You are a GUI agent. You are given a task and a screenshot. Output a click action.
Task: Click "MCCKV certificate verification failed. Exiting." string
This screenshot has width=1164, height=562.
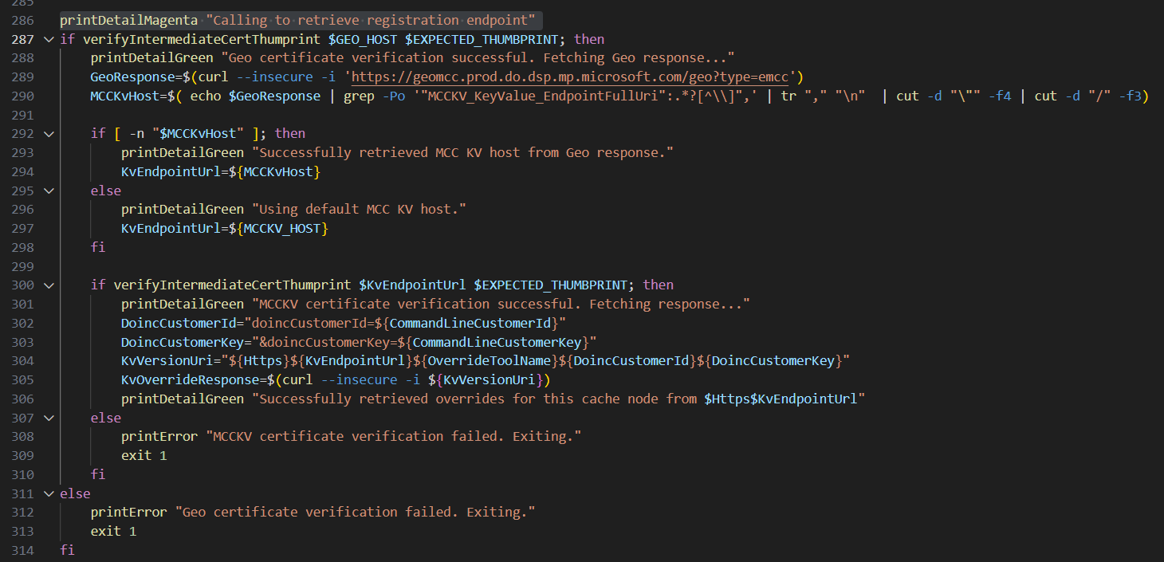coord(394,437)
